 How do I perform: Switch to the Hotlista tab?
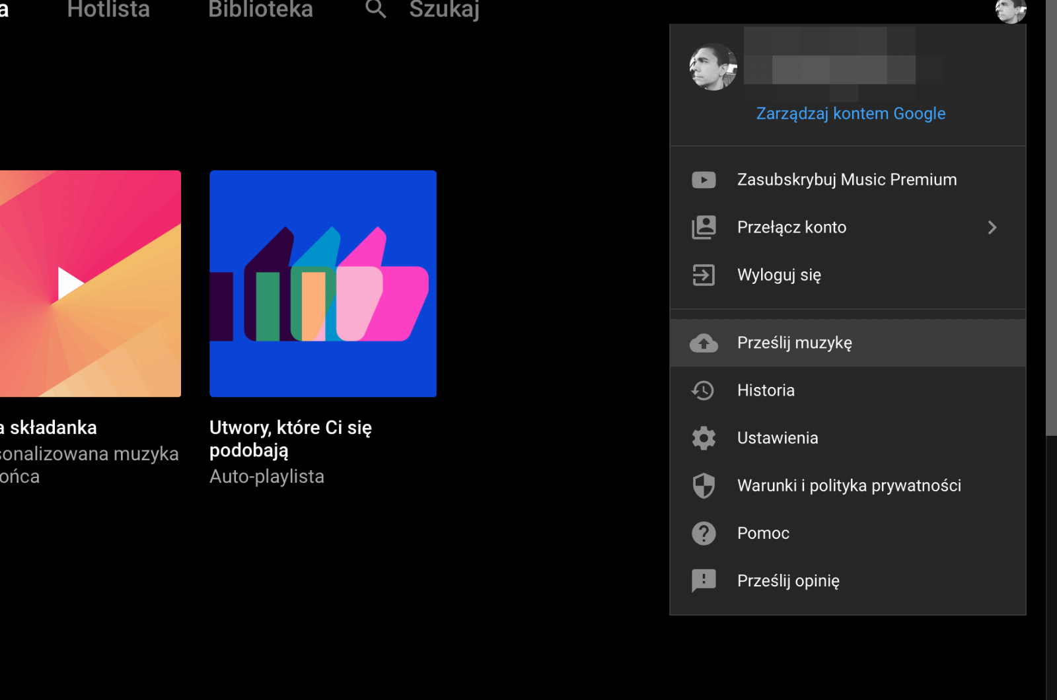point(108,9)
